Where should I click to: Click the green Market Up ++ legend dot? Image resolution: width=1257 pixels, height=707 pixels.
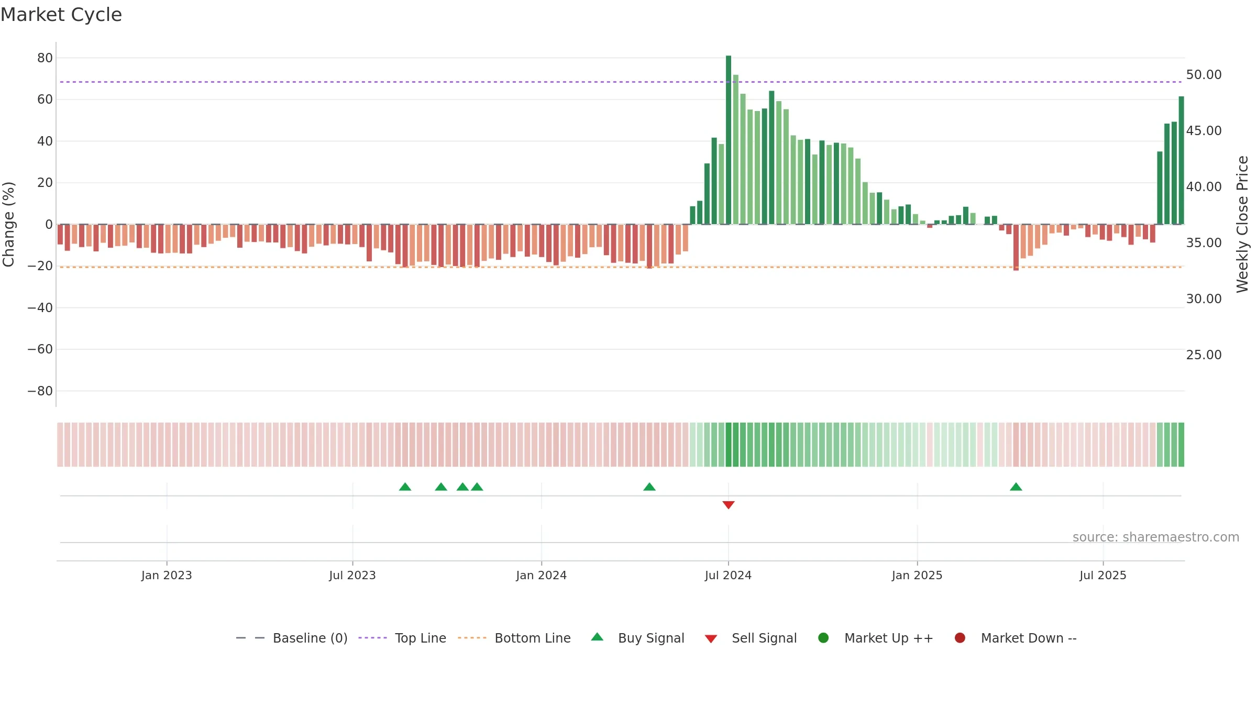(x=823, y=638)
